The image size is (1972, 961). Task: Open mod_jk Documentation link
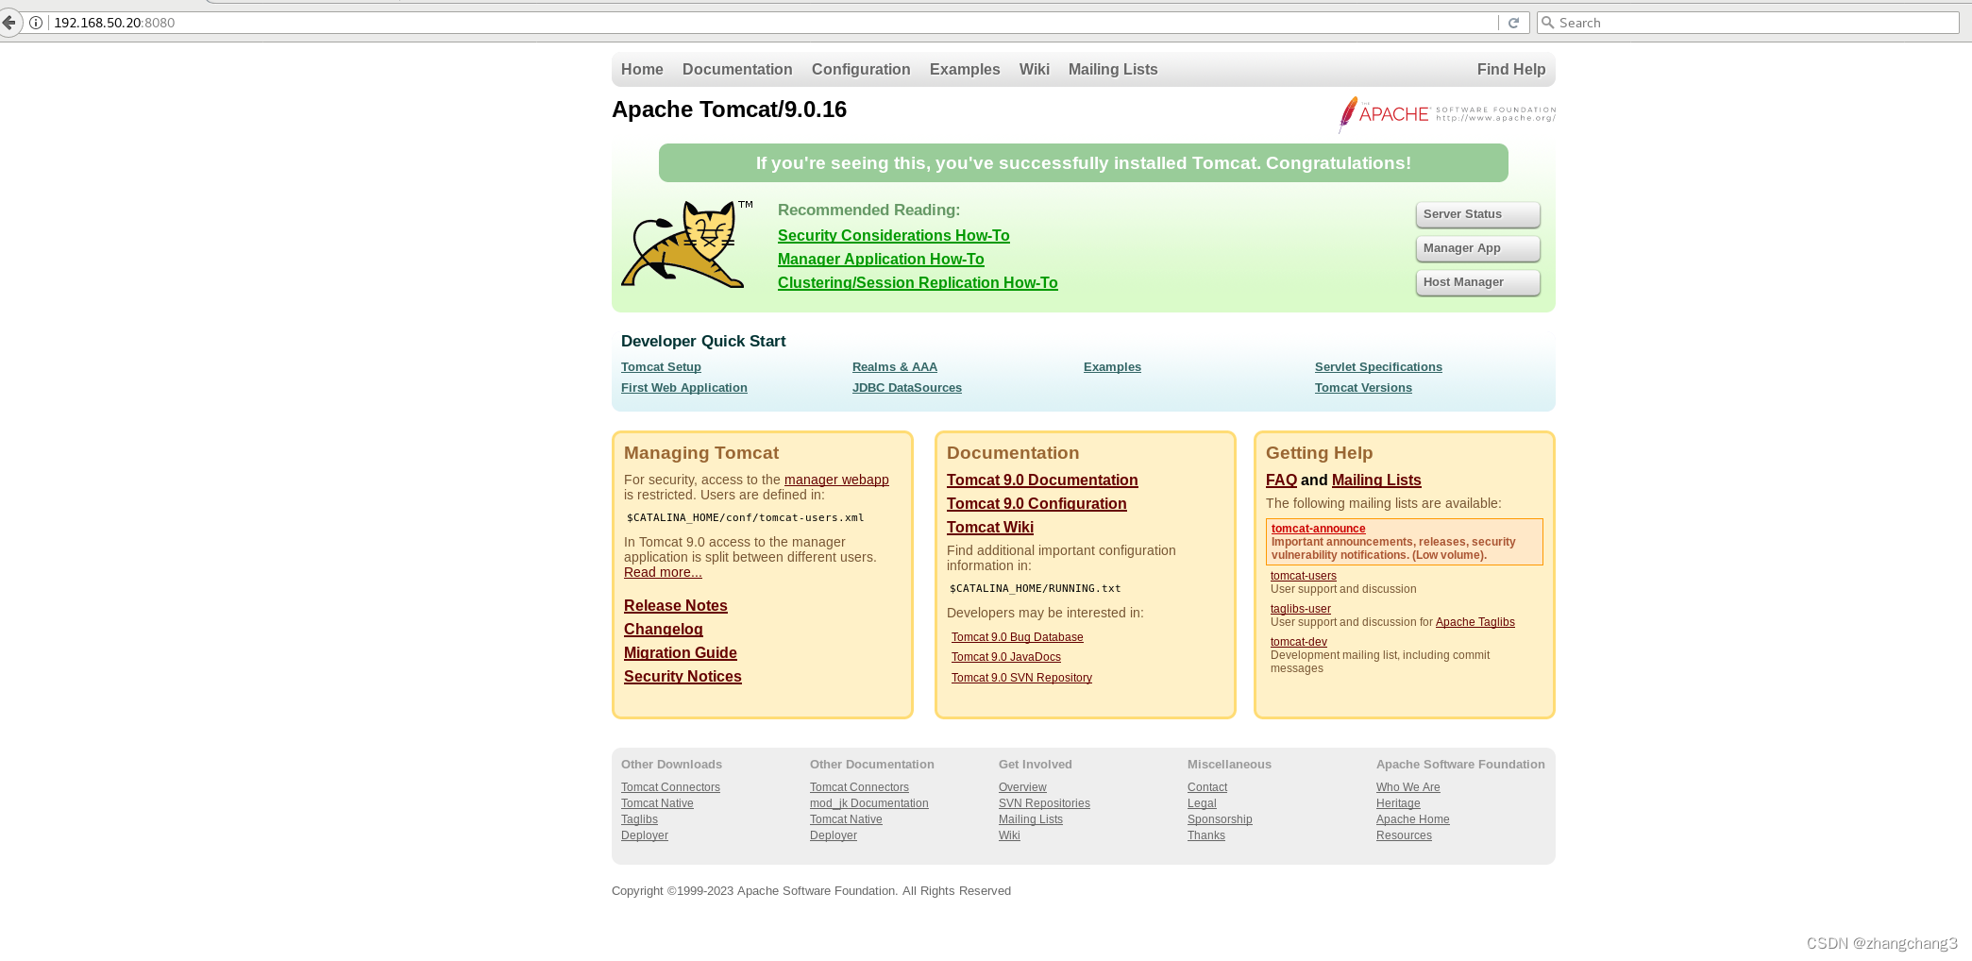pyautogui.click(x=869, y=803)
